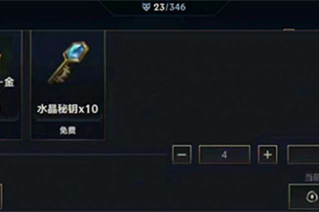This screenshot has width=319, height=212.
Task: Click the 免费 free price label
Action: pyautogui.click(x=68, y=130)
